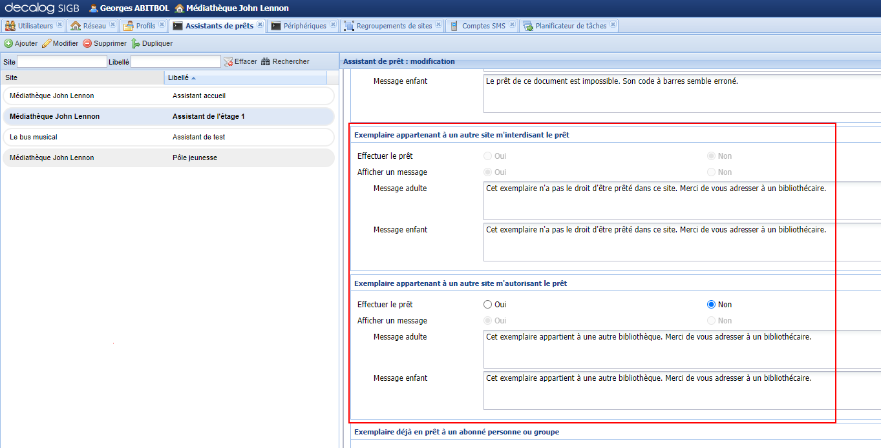Open the Périphériques tab
The height and width of the screenshot is (448, 881).
[304, 26]
